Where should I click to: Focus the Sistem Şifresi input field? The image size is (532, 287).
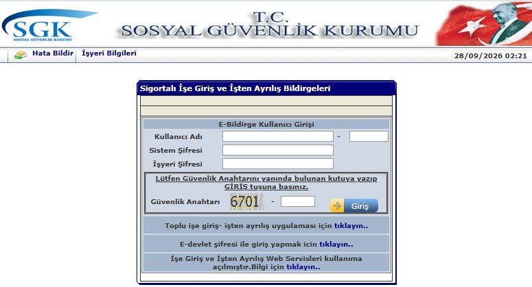[x=277, y=150]
